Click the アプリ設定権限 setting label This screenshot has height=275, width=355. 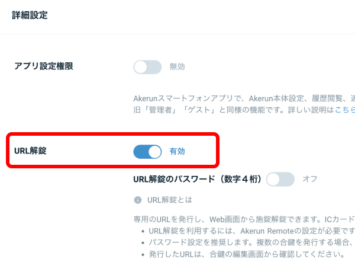44,66
